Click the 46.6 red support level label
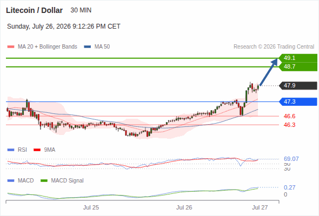The height and width of the screenshot is (216, 319). click(x=289, y=116)
